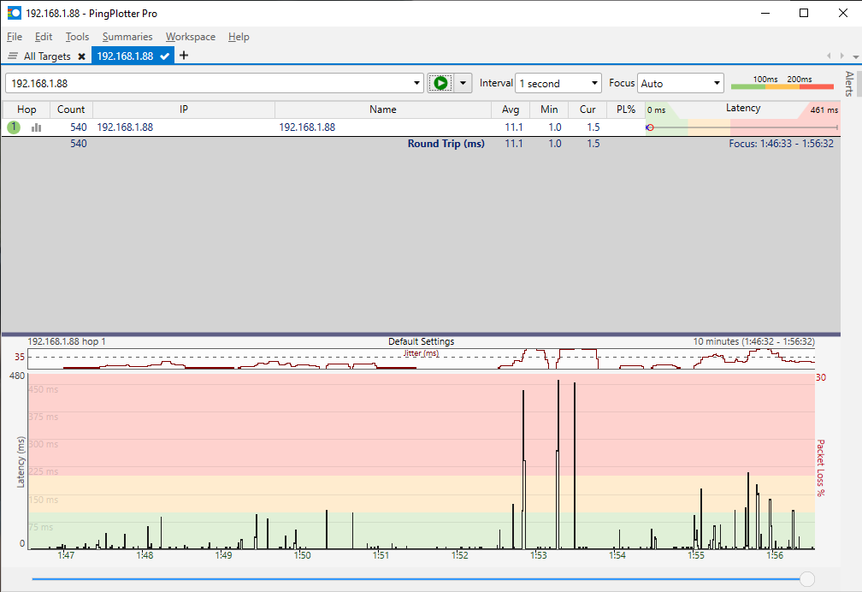
Task: Click the timeline slider handle at bottom
Action: (806, 579)
